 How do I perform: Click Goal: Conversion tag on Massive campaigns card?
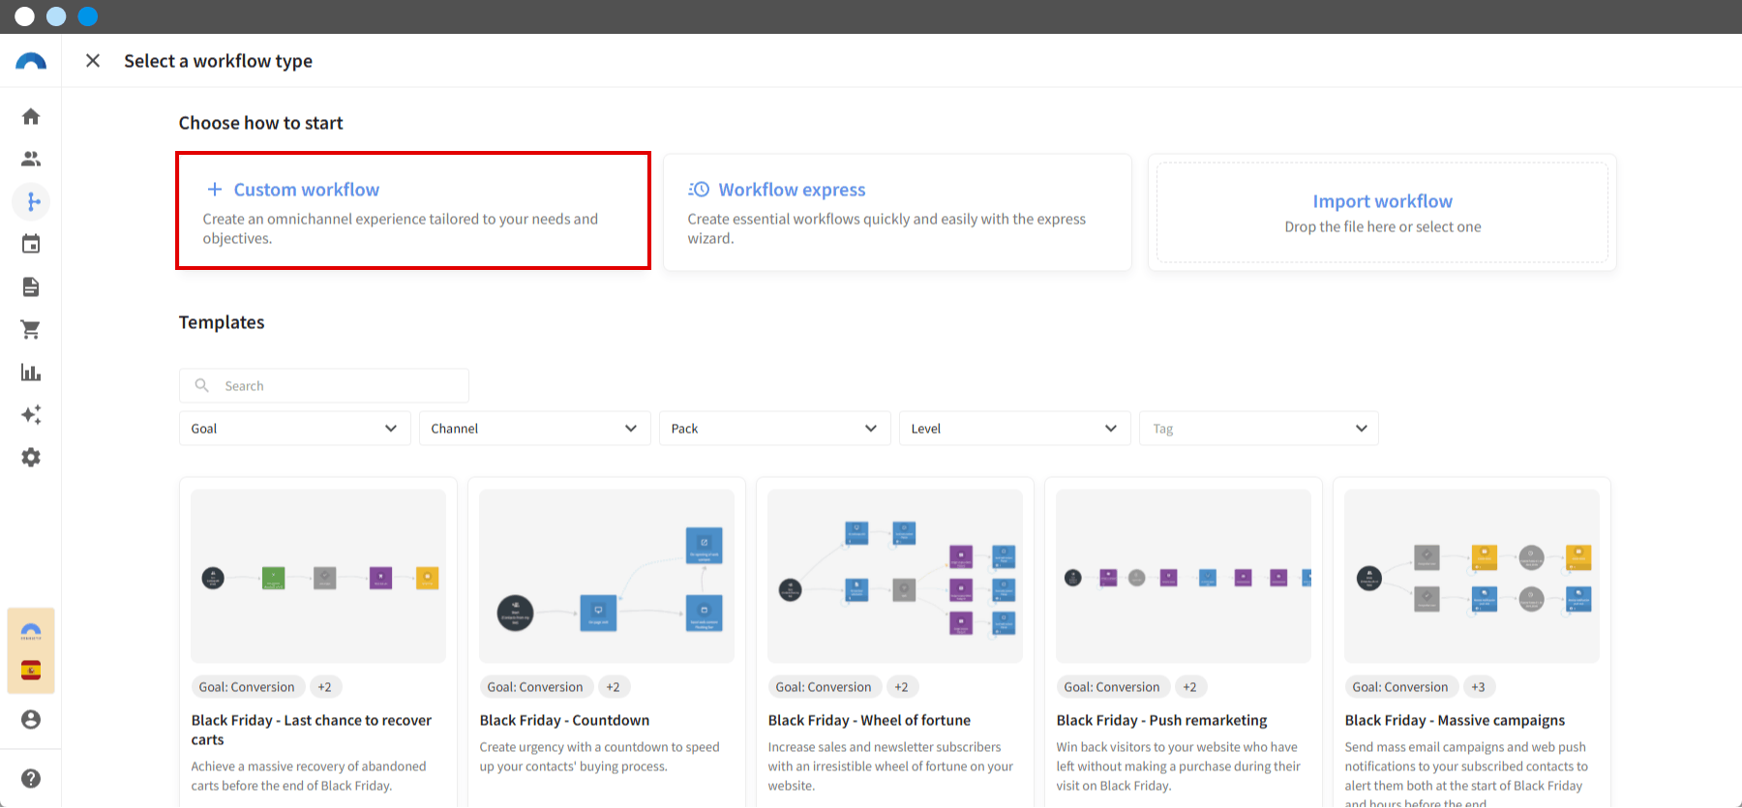click(1400, 687)
